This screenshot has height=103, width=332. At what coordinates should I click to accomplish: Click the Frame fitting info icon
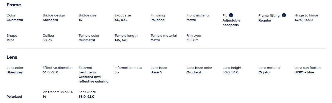pyautogui.click(x=284, y=15)
